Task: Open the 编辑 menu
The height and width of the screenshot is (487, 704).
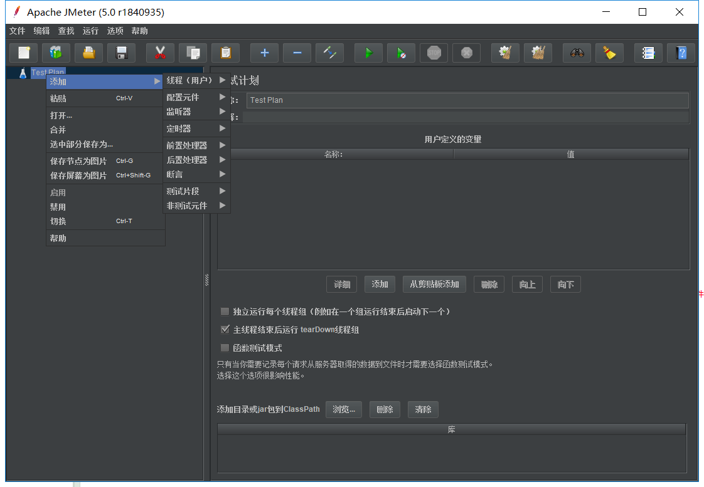Action: point(41,31)
